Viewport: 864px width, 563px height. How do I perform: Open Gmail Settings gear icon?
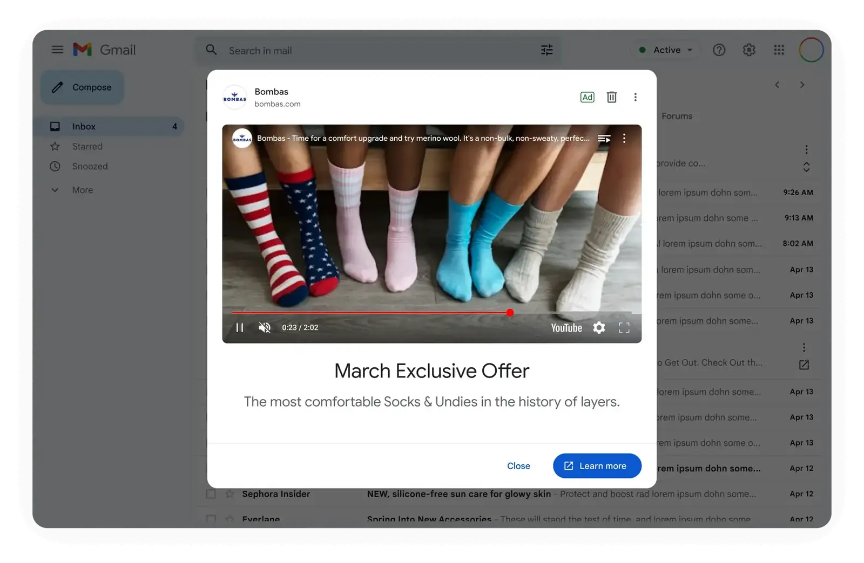(749, 50)
